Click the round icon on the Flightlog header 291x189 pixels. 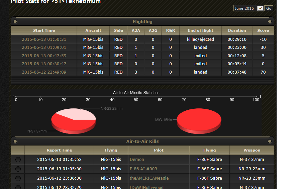(x=15, y=22)
